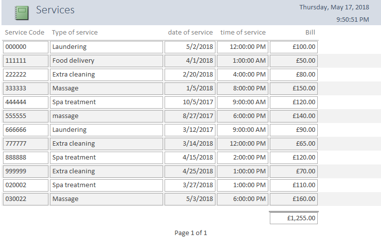Screen dimensions: 381x240
Task: Select service code 666666 field
Action: click(25, 130)
